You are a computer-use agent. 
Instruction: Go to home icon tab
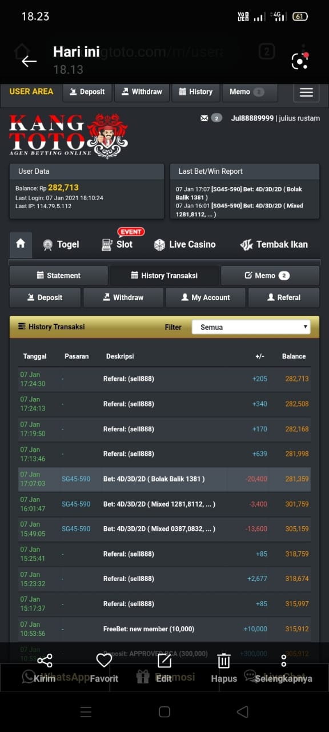pos(21,244)
